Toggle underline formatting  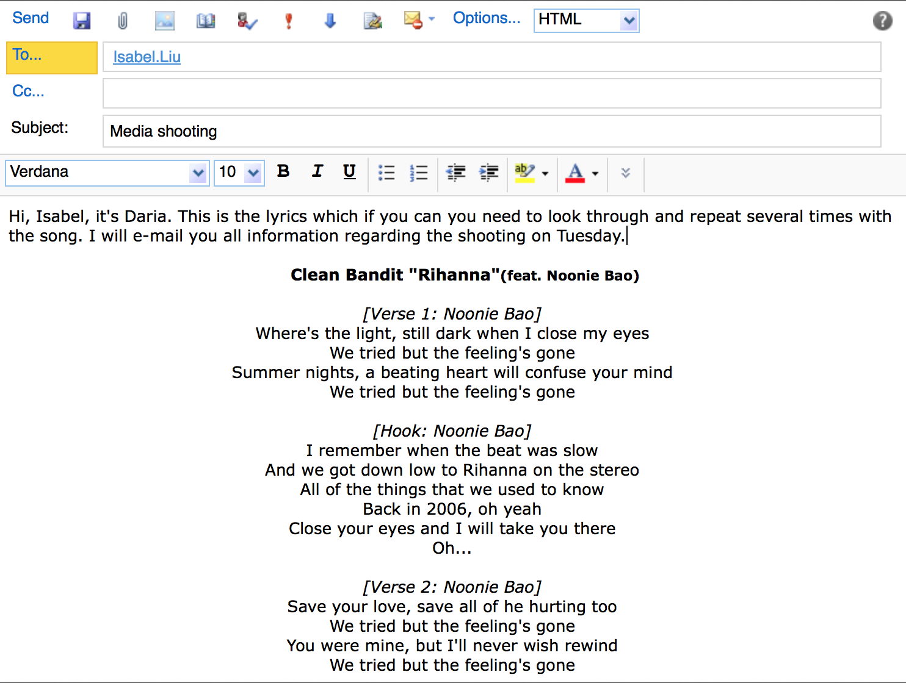(x=349, y=172)
